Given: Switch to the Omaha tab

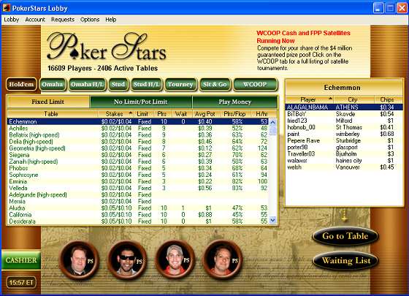Looking at the screenshot, I should coord(52,84).
